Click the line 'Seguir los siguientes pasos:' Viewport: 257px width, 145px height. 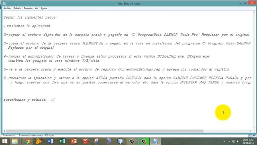click(30, 17)
